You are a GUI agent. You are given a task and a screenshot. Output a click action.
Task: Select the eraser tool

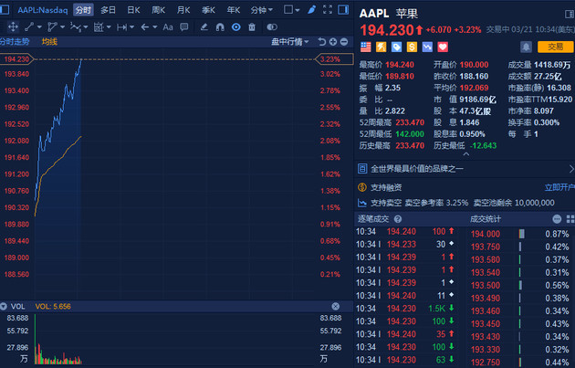click(x=204, y=26)
